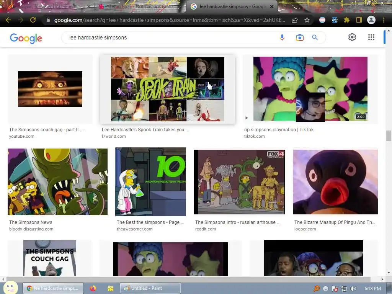Bookmark this page with the star icon

pos(307,20)
